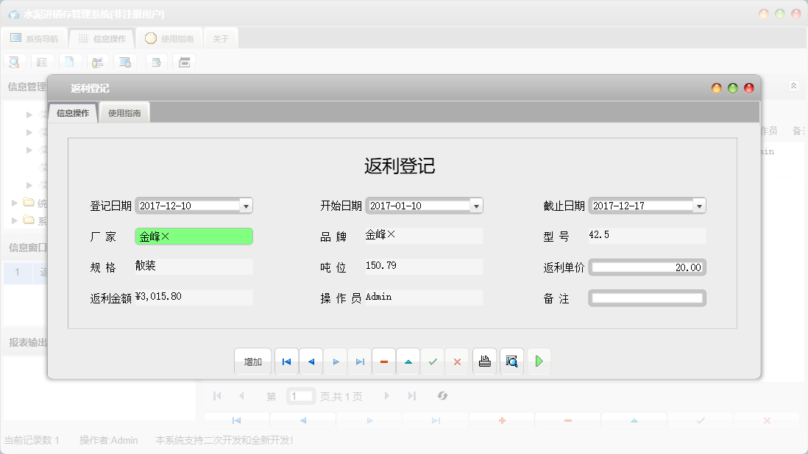Jump to last record using last-record icon
808x454 pixels.
point(359,361)
